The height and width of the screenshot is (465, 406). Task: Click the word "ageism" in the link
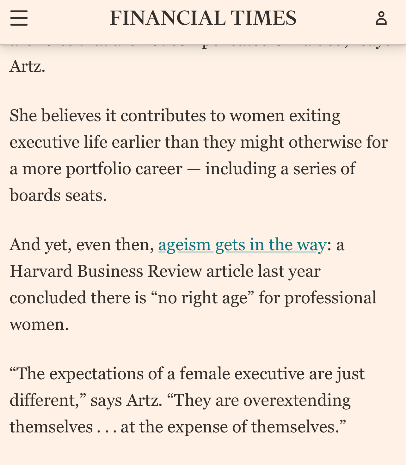tap(184, 245)
